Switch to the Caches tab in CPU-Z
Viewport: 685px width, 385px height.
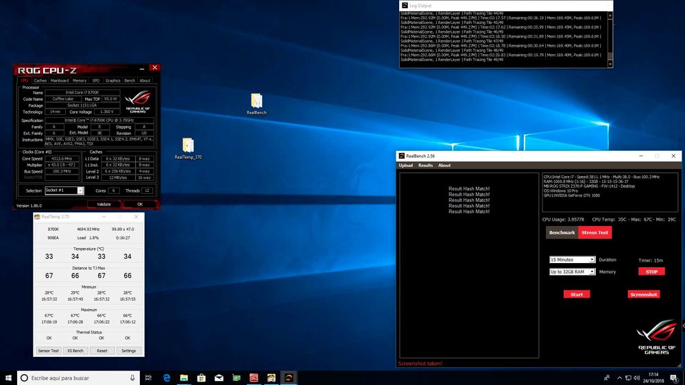(x=40, y=80)
